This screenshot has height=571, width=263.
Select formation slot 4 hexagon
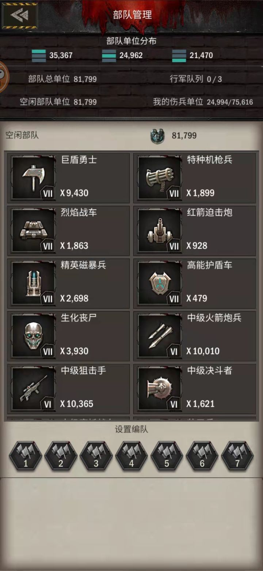pyautogui.click(x=131, y=456)
